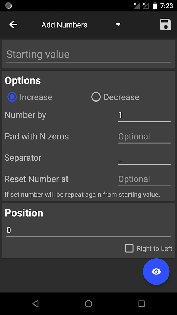This screenshot has height=315, width=177.
Task: Edit the Separator underscore field
Action: [144, 158]
